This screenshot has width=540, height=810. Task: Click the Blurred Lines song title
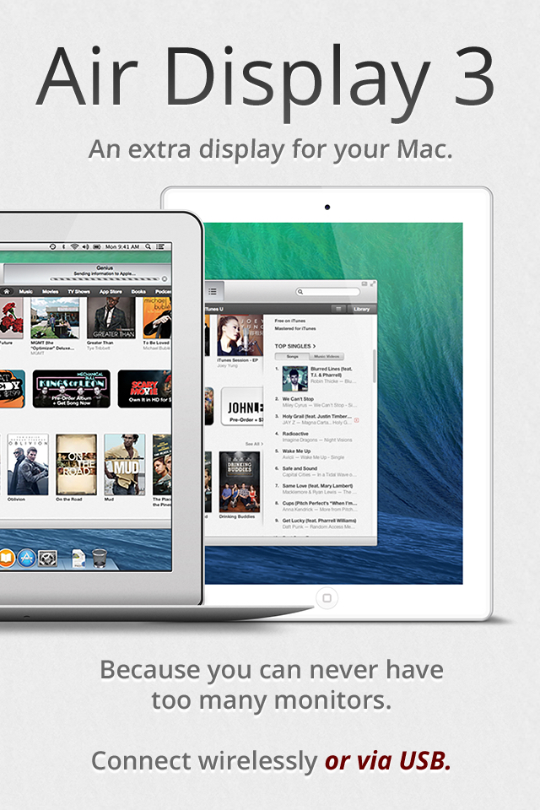[332, 372]
